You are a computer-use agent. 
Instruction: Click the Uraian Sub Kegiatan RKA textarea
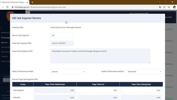click(100, 56)
